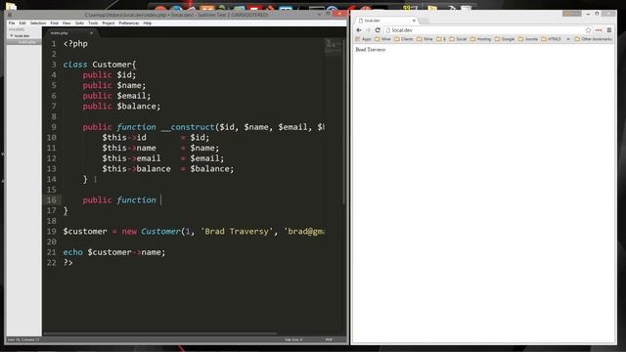This screenshot has width=626, height=352.
Task: Open the Tools menu
Action: point(93,23)
